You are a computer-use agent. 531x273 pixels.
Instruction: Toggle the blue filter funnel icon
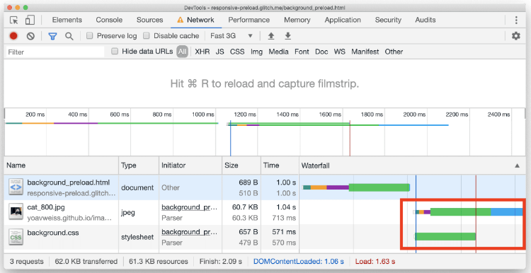[52, 36]
